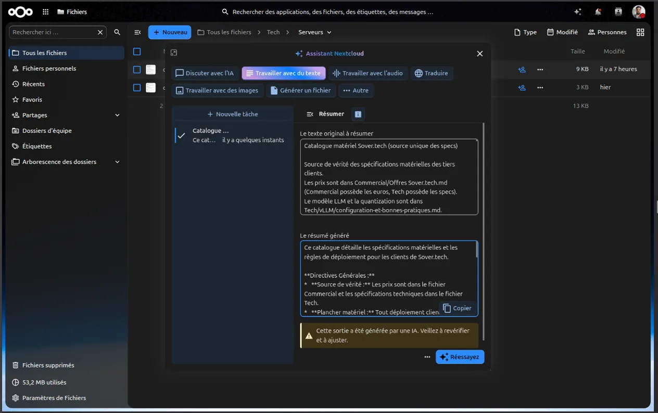Click the file icon of the second row
Screen dimensions: 658x413
[150, 87]
